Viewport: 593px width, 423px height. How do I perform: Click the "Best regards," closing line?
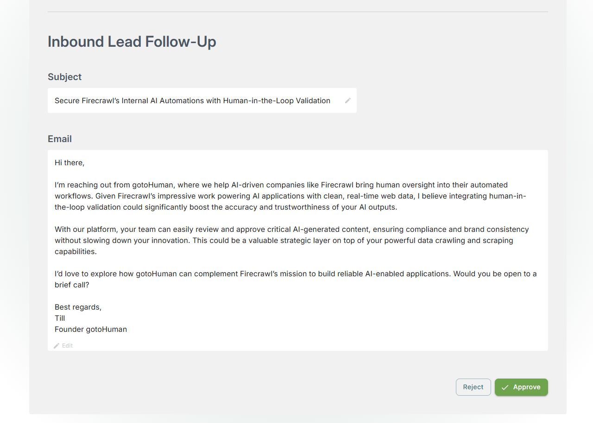78,307
